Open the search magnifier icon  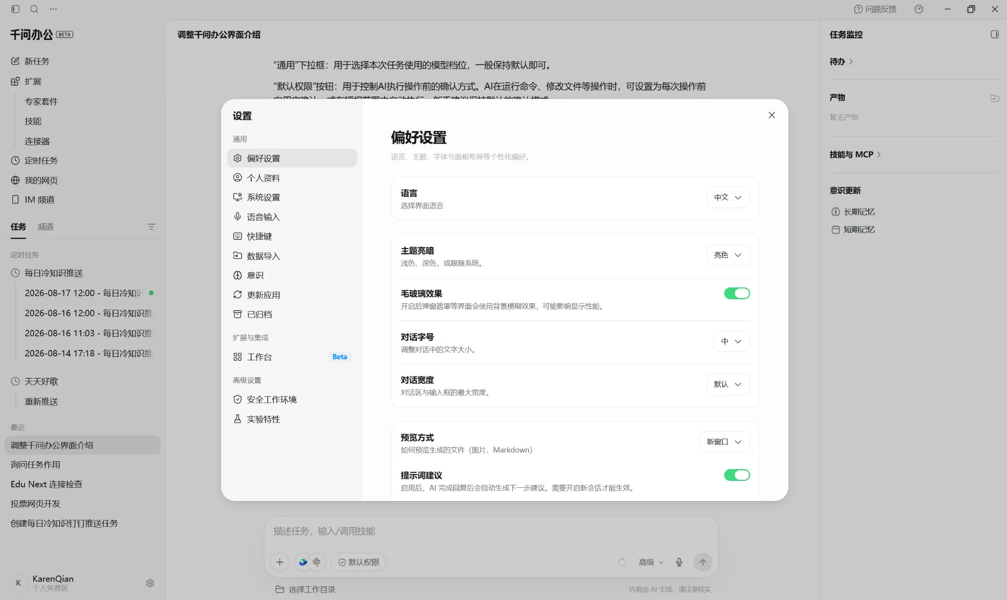tap(34, 9)
